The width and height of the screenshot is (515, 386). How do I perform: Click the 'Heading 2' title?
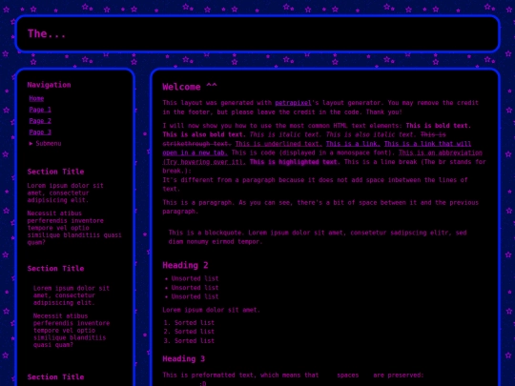[x=185, y=265]
